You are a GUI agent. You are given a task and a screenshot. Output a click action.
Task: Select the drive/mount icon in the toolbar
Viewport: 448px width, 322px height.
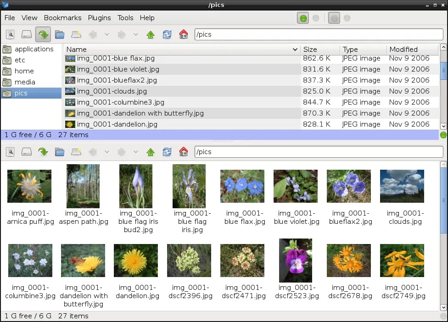pyautogui.click(x=27, y=34)
